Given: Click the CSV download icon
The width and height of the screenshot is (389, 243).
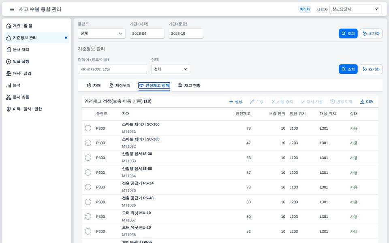Looking at the screenshot, I should 362,101.
